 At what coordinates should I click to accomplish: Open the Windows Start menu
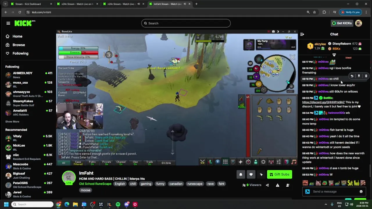(x=6, y=204)
